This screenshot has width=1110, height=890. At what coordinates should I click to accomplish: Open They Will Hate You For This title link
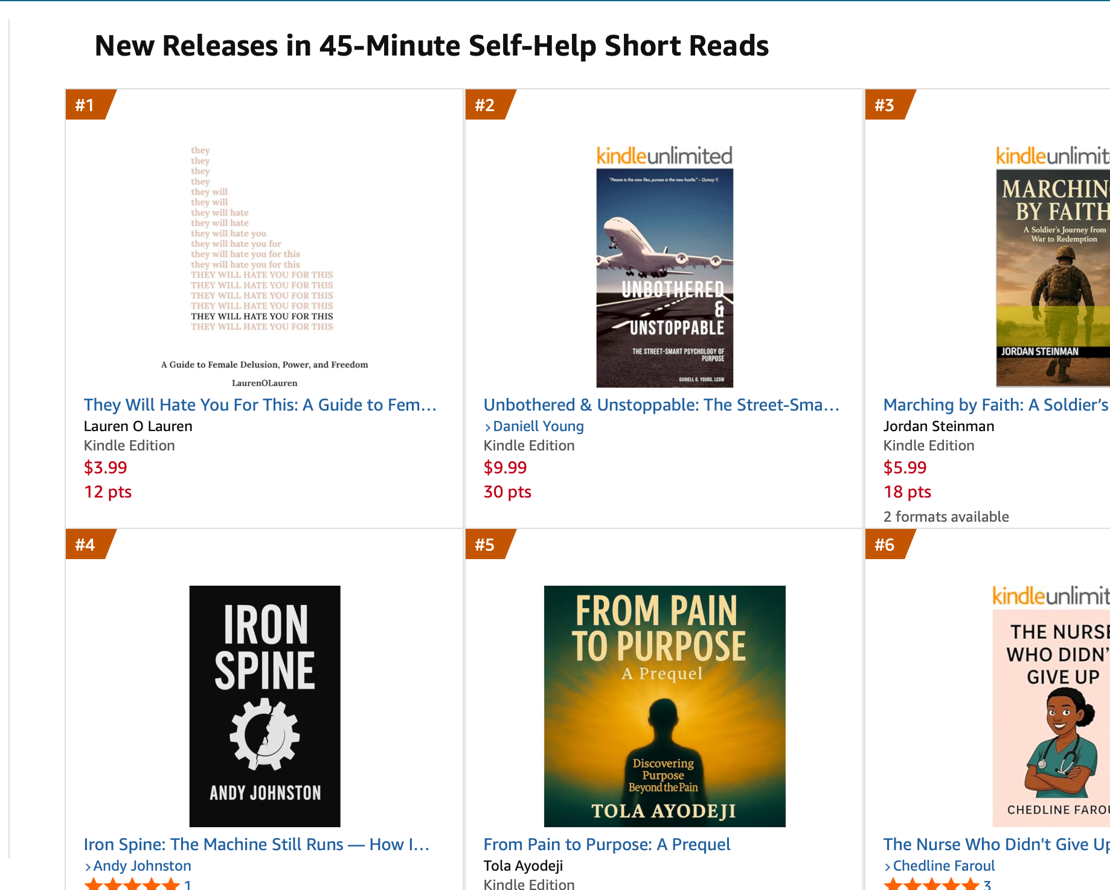(x=260, y=405)
